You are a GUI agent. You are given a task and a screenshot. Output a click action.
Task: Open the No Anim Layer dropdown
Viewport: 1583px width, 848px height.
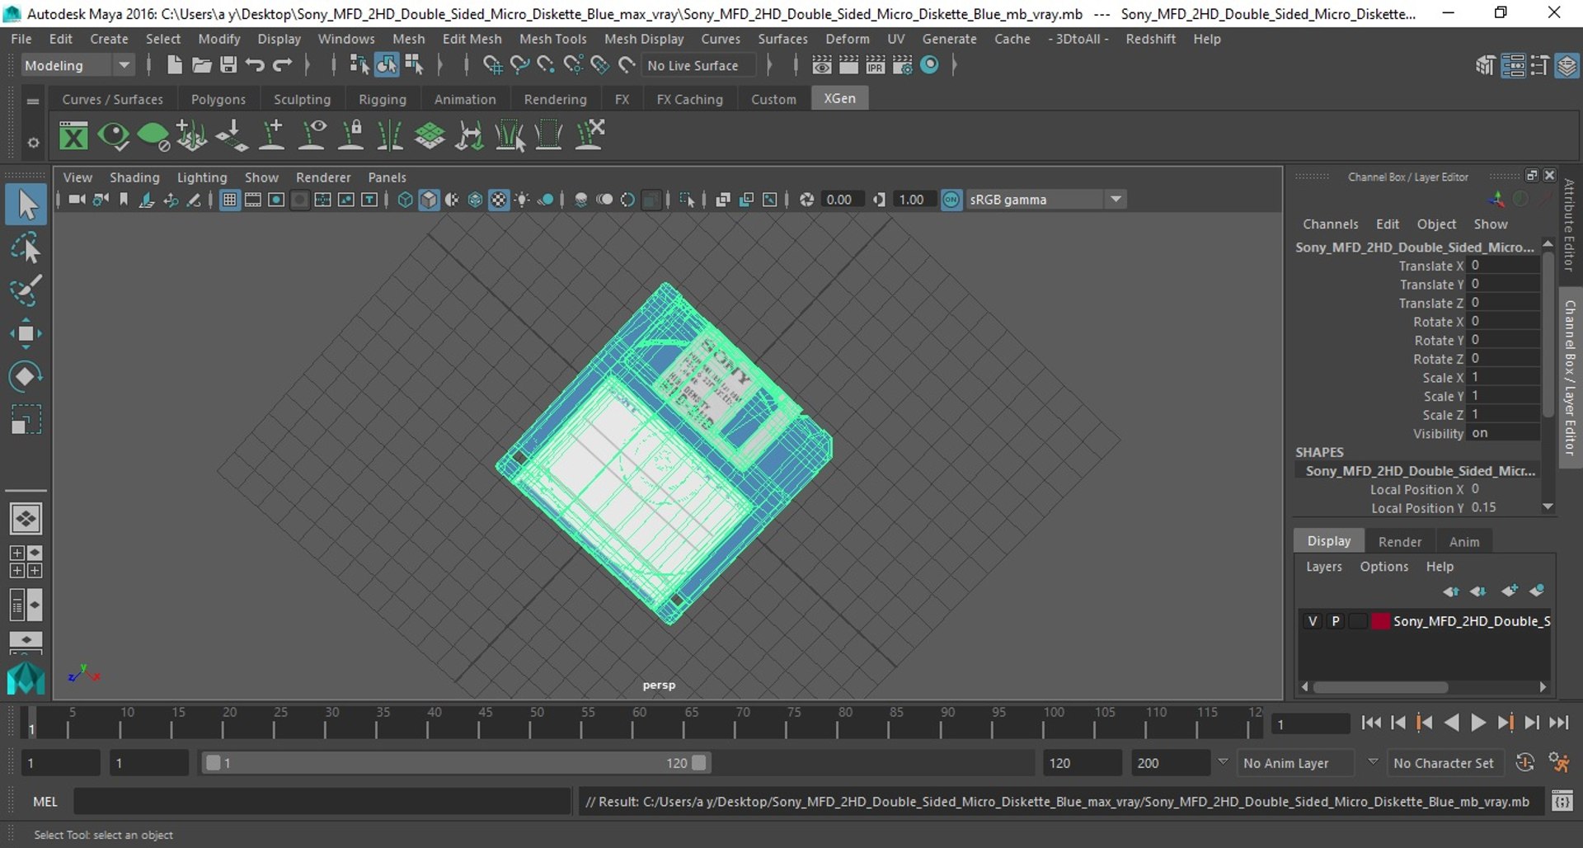[1295, 763]
